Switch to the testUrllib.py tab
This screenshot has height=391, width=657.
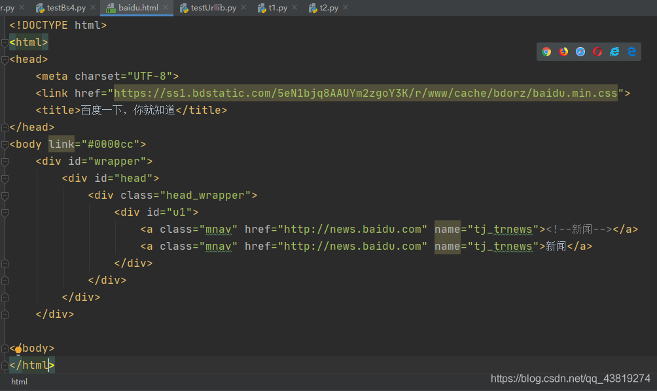(x=213, y=8)
